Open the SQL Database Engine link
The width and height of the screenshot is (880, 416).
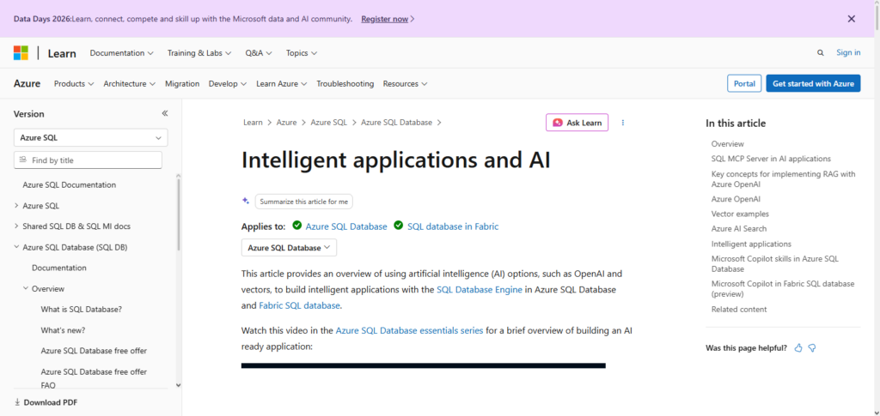480,290
